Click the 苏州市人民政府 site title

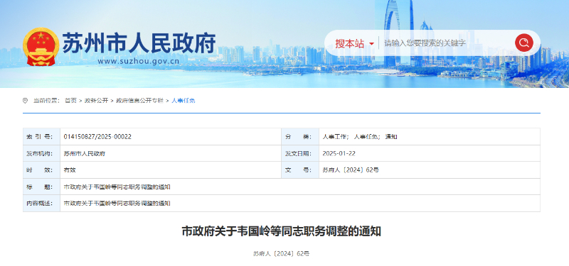point(139,43)
